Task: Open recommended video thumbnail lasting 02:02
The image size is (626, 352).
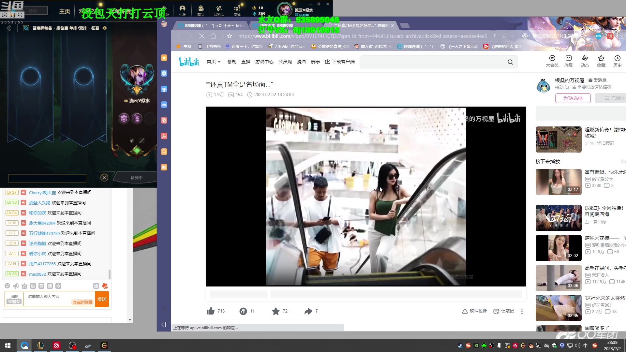Action: pos(559,248)
